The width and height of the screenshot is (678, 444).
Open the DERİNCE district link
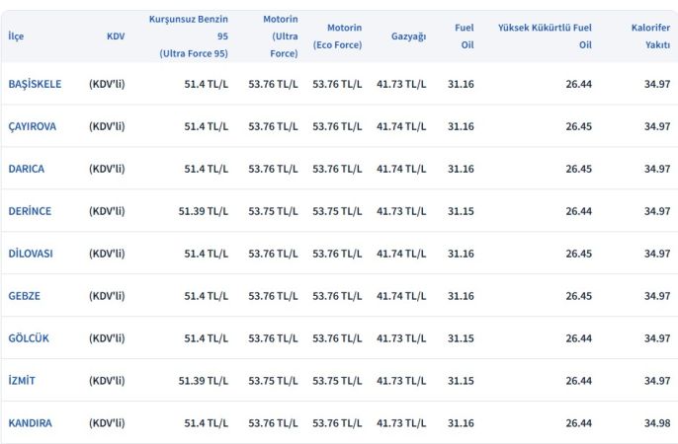30,211
